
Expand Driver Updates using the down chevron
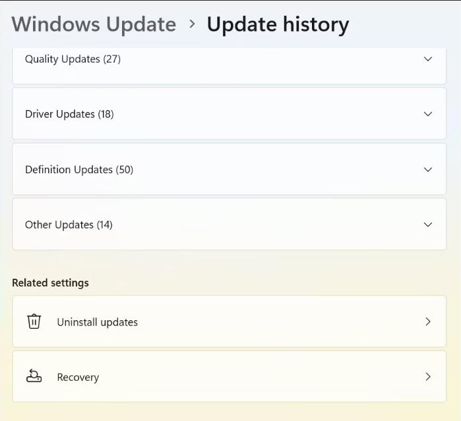point(428,114)
